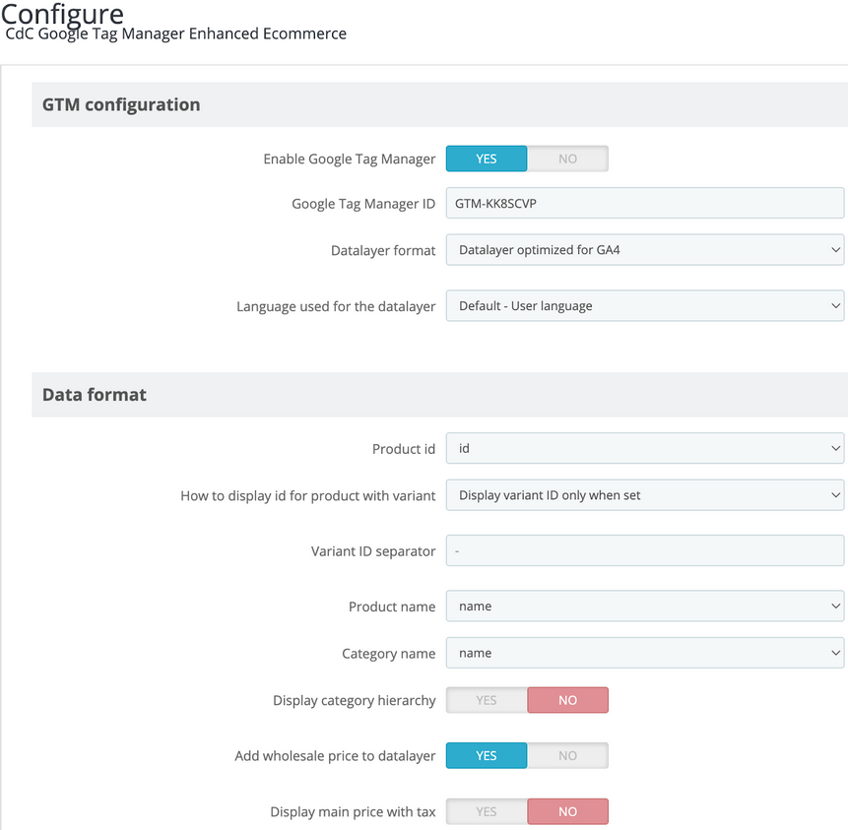Open the variant ID display mode dropdown

point(644,495)
